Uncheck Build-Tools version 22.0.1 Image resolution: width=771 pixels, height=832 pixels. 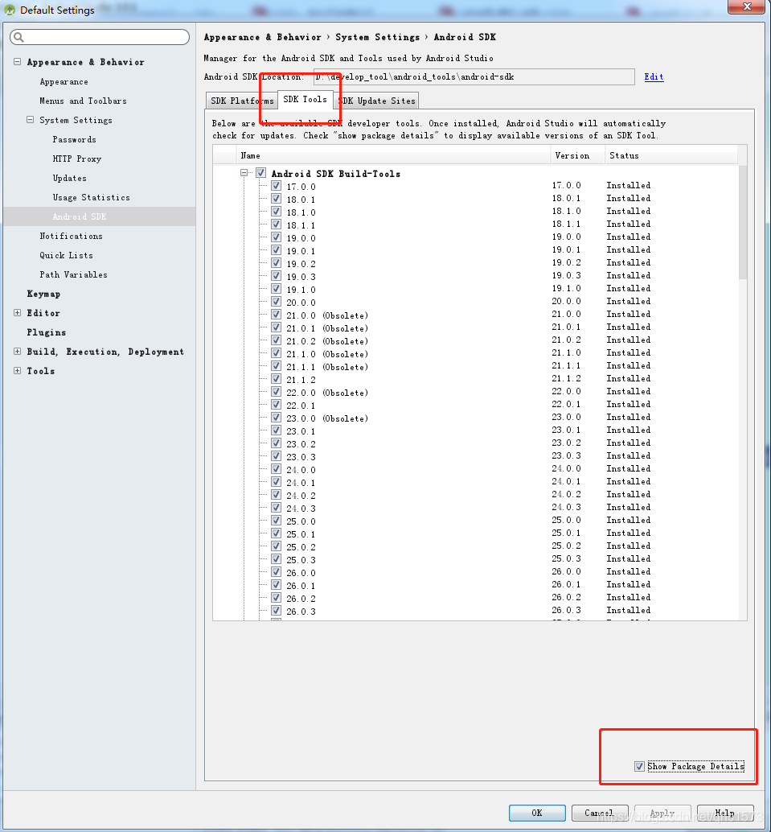click(276, 404)
